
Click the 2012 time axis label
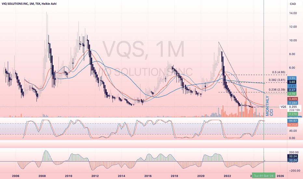tap(95, 176)
